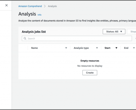Click the Create button under Empty resources
The height and width of the screenshot is (110, 136).
point(90,73)
